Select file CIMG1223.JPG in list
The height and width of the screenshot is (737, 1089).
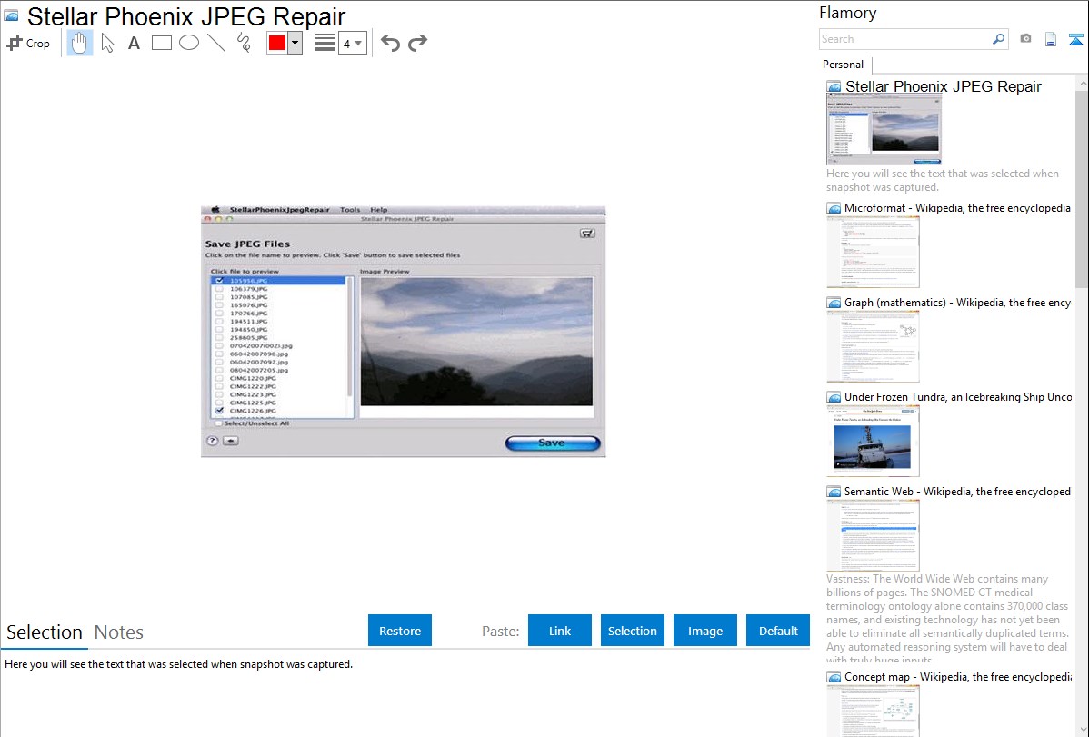pyautogui.click(x=253, y=394)
